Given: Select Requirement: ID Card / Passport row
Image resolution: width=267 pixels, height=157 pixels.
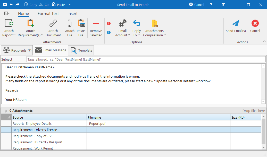Looking at the screenshot, I should point(131,142).
